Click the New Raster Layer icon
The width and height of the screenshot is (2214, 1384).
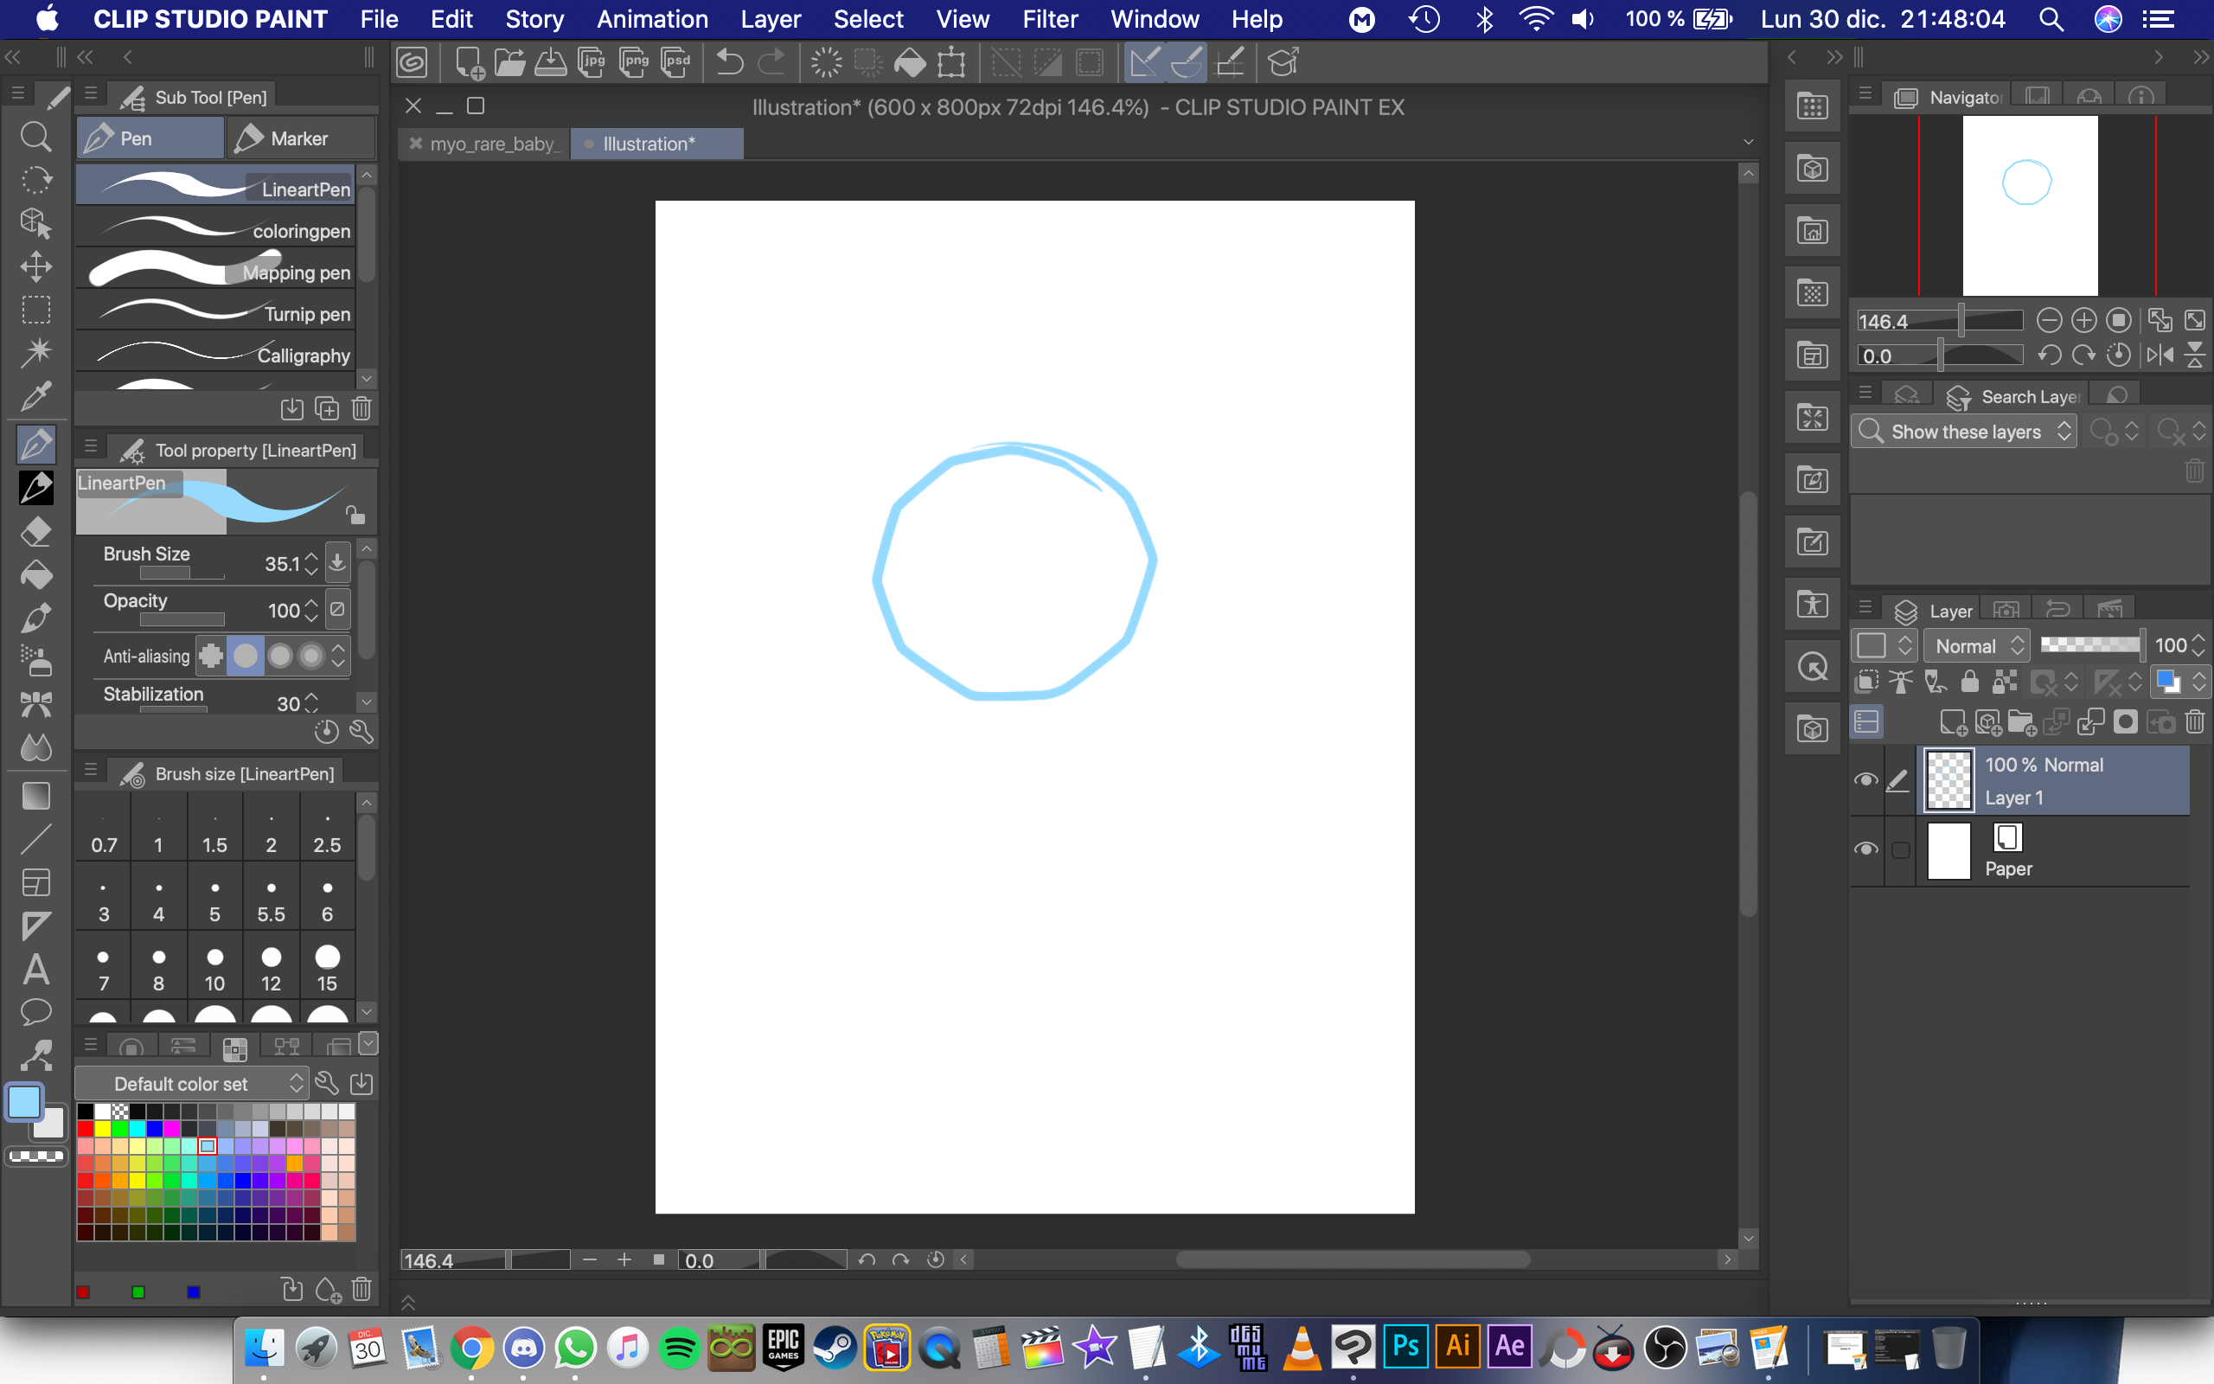1952,723
